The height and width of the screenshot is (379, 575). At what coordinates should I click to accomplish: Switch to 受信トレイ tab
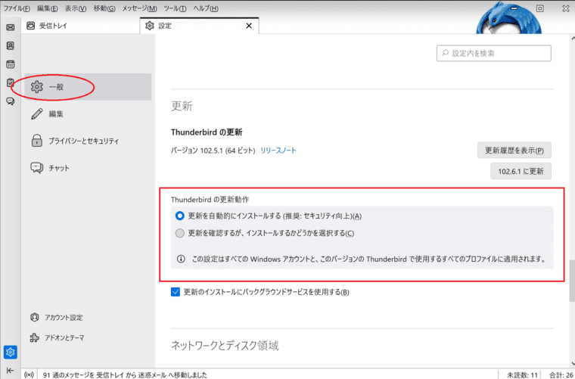pyautogui.click(x=81, y=26)
